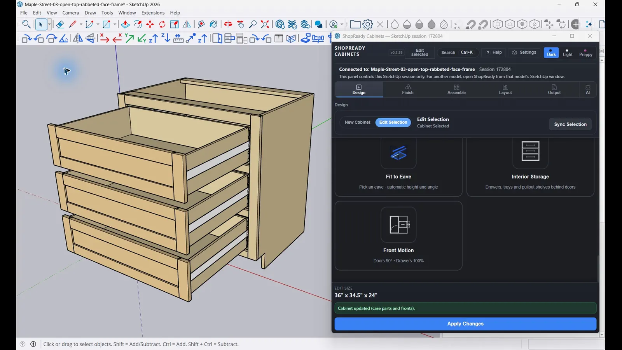Click the blue Z-axis down arrow icon
Screen dimensions: 622x350
[166, 38]
